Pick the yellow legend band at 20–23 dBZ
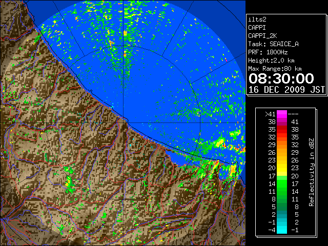Image resolution: width=328 pixels, height=246 pixels. coord(282,168)
